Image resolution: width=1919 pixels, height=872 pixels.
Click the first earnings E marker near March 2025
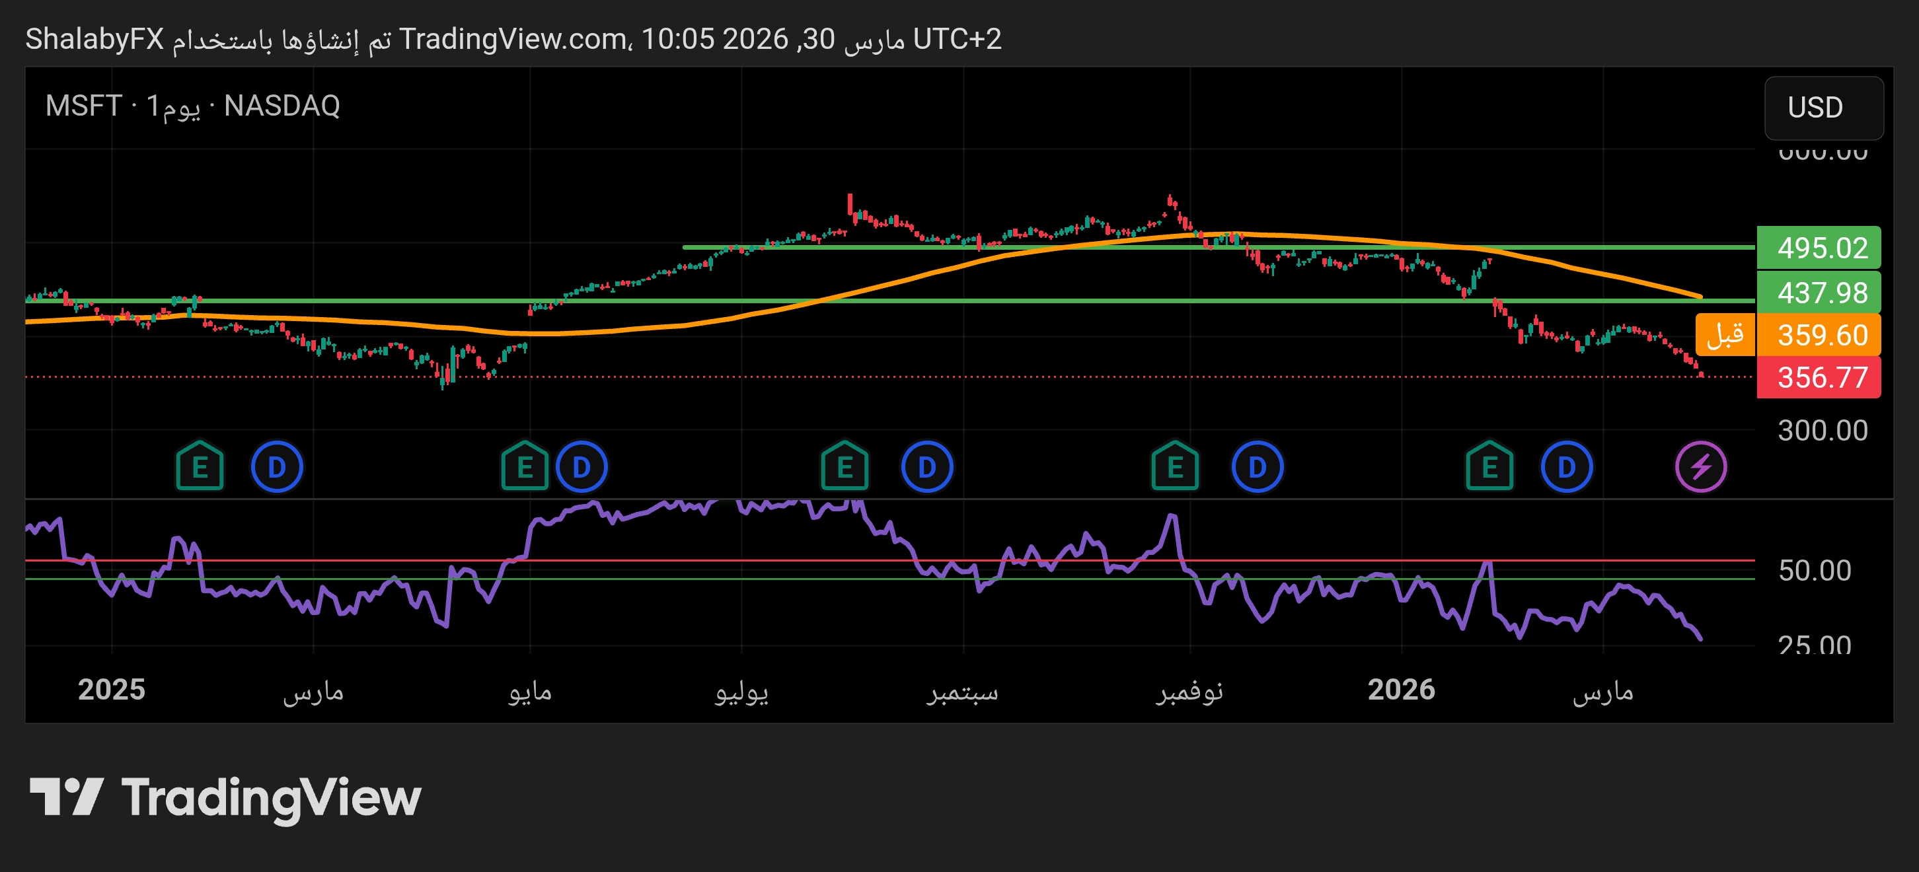[200, 468]
